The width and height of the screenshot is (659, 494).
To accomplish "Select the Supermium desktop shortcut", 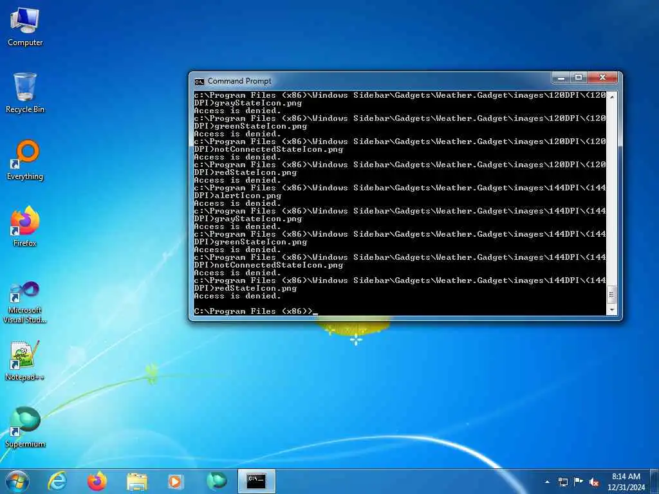I will point(25,427).
